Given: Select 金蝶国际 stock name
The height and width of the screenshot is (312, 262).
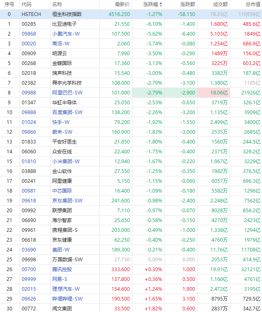Looking at the screenshot, I should pyautogui.click(x=62, y=63).
